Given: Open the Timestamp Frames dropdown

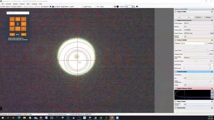Looking at the screenshot, I should [x=198, y=104].
